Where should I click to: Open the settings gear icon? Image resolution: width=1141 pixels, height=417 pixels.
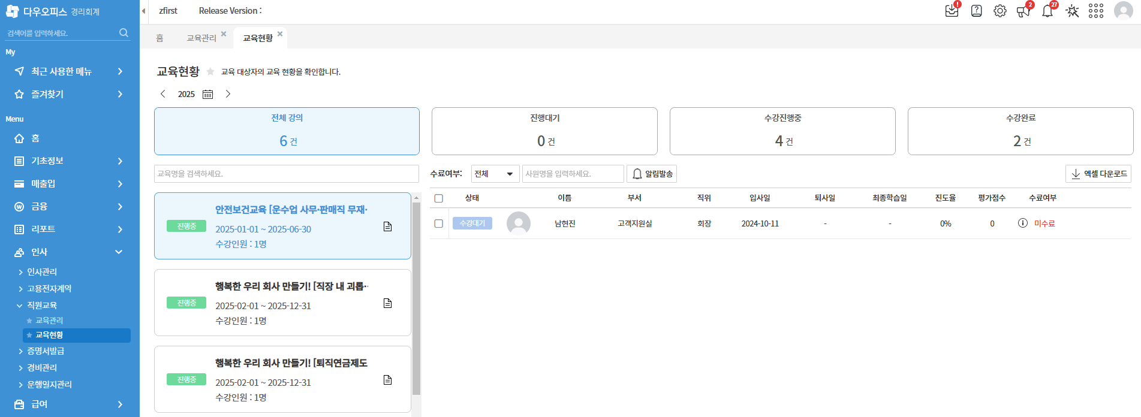click(999, 11)
